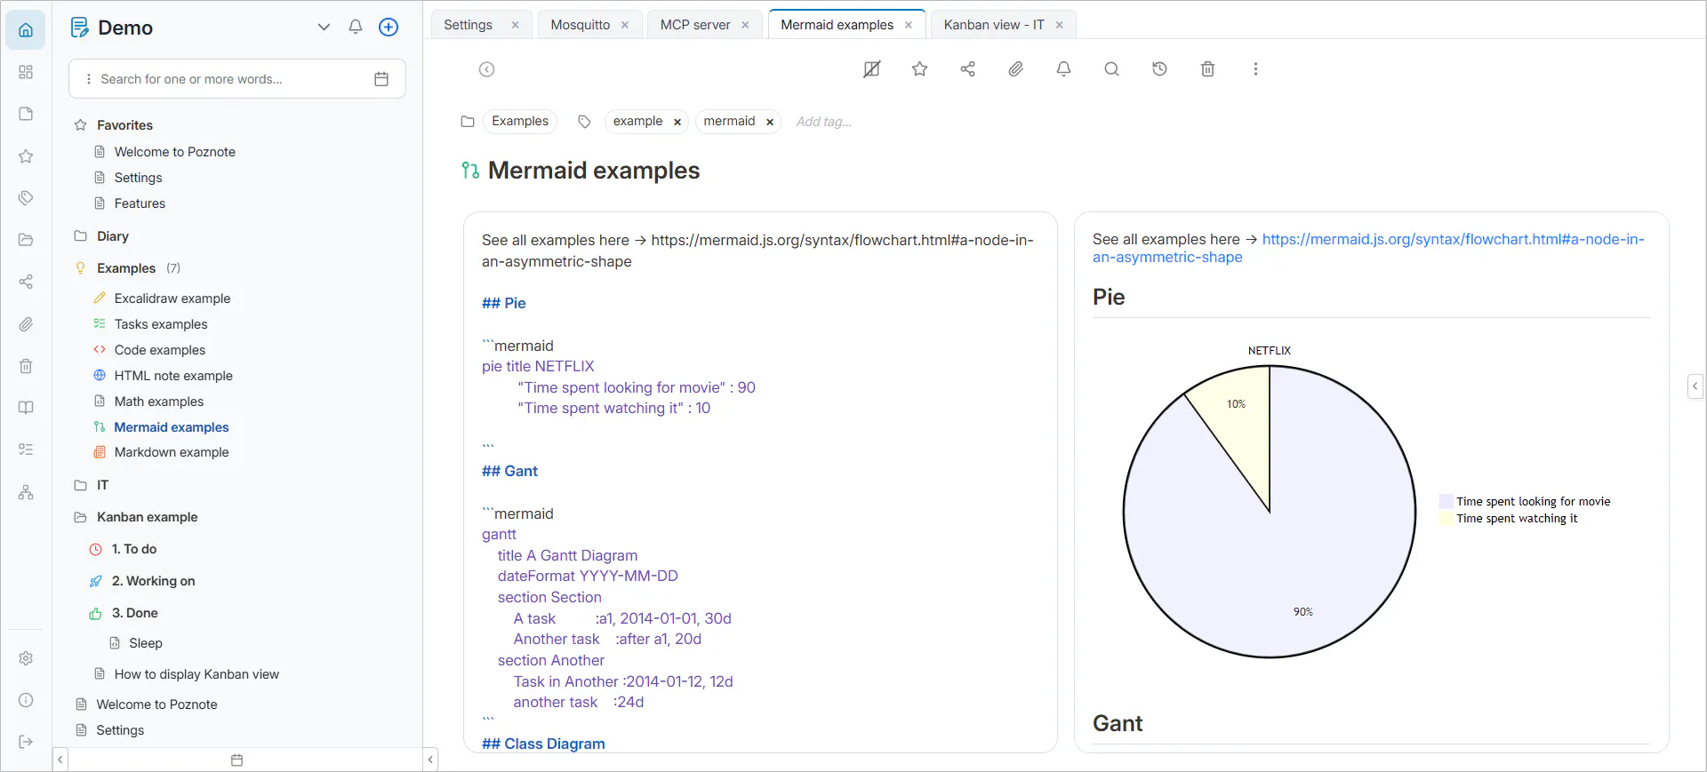Attach a file with paperclip toolbar icon

[1016, 69]
